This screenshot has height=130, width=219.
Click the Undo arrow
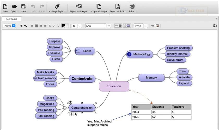[x=33, y=6]
